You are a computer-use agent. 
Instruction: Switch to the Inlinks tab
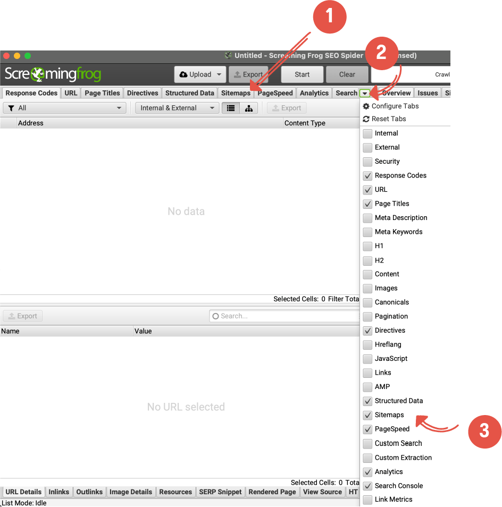(58, 492)
